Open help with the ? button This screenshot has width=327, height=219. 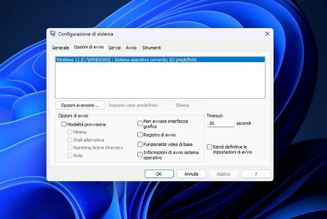click(256, 174)
